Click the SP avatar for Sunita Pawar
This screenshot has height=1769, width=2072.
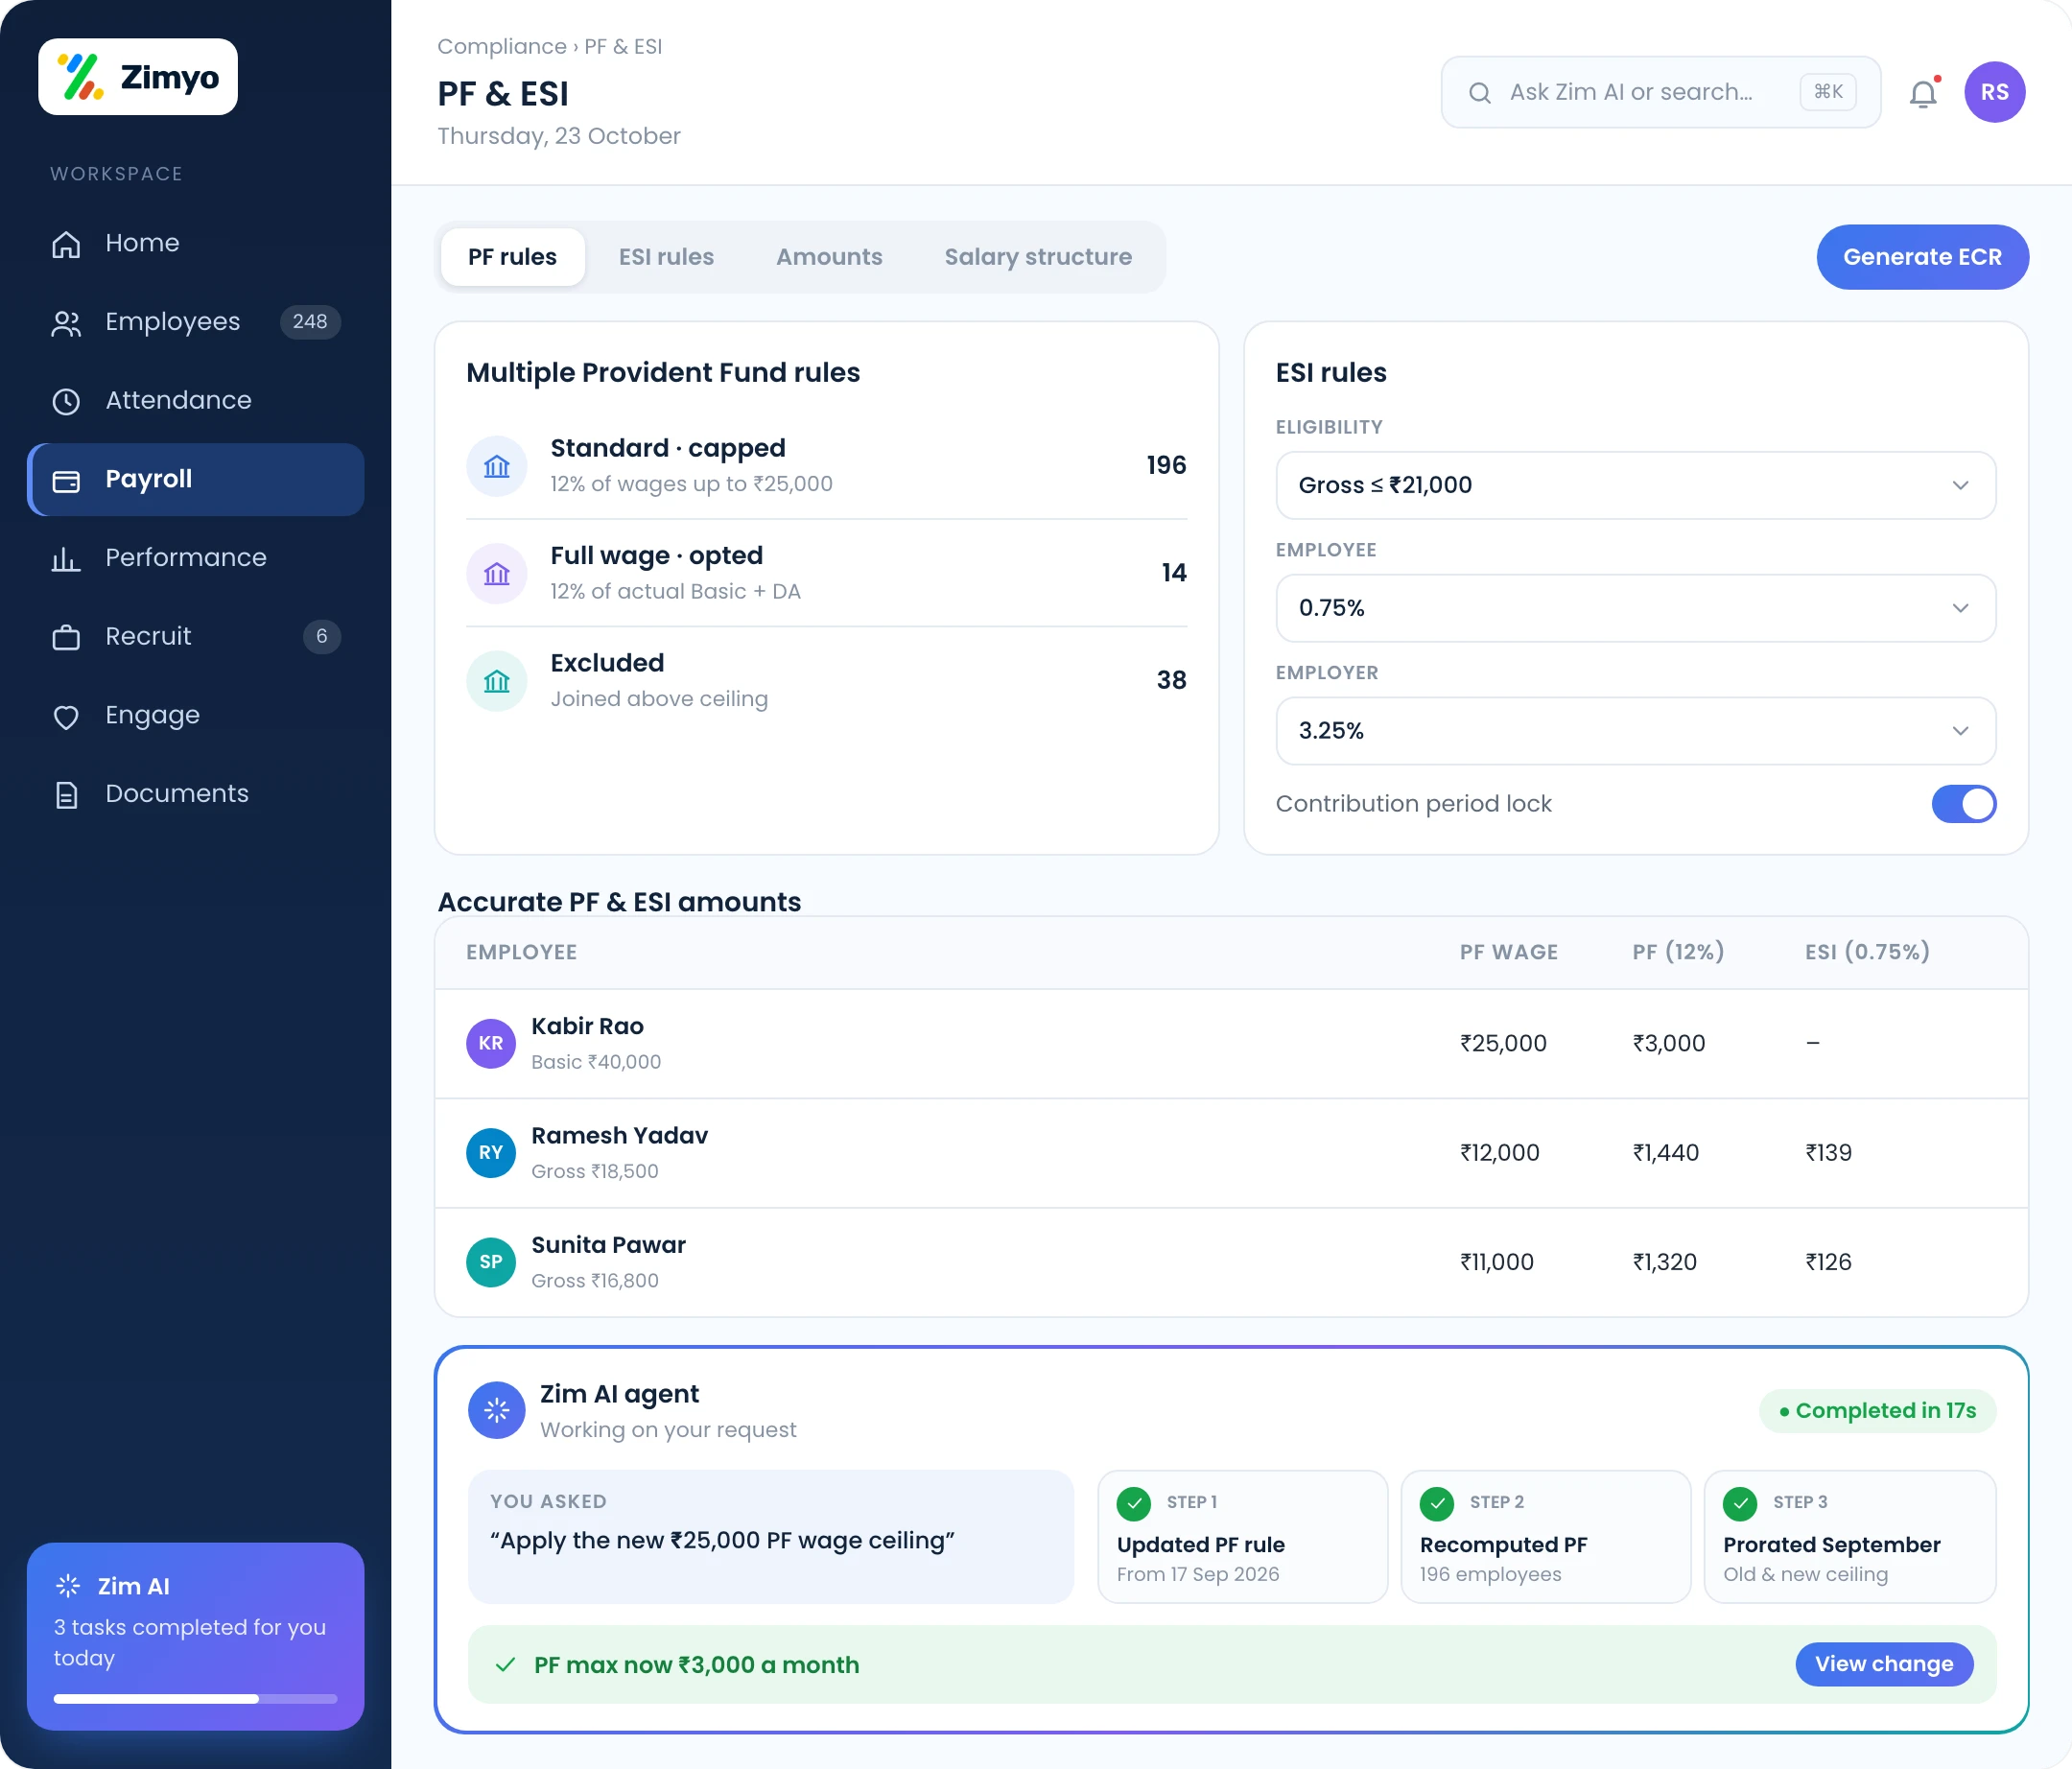pyautogui.click(x=490, y=1262)
